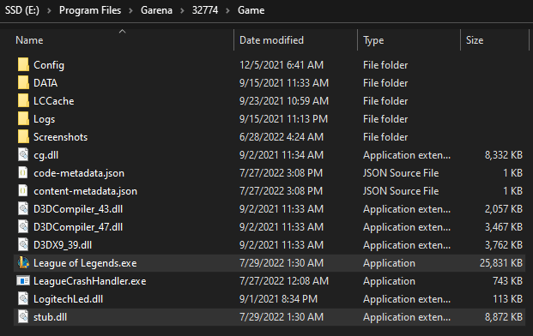Screen dimensions: 533x336
Task: Select the D3DX9_39.dll file name
Action: click(x=63, y=245)
